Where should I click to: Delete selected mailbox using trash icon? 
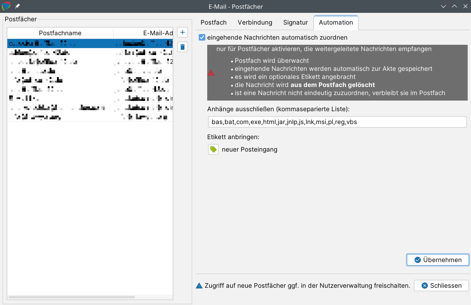(x=183, y=47)
